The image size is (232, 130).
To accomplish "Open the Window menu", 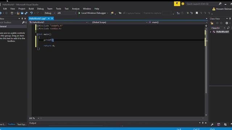I will tap(87, 9).
